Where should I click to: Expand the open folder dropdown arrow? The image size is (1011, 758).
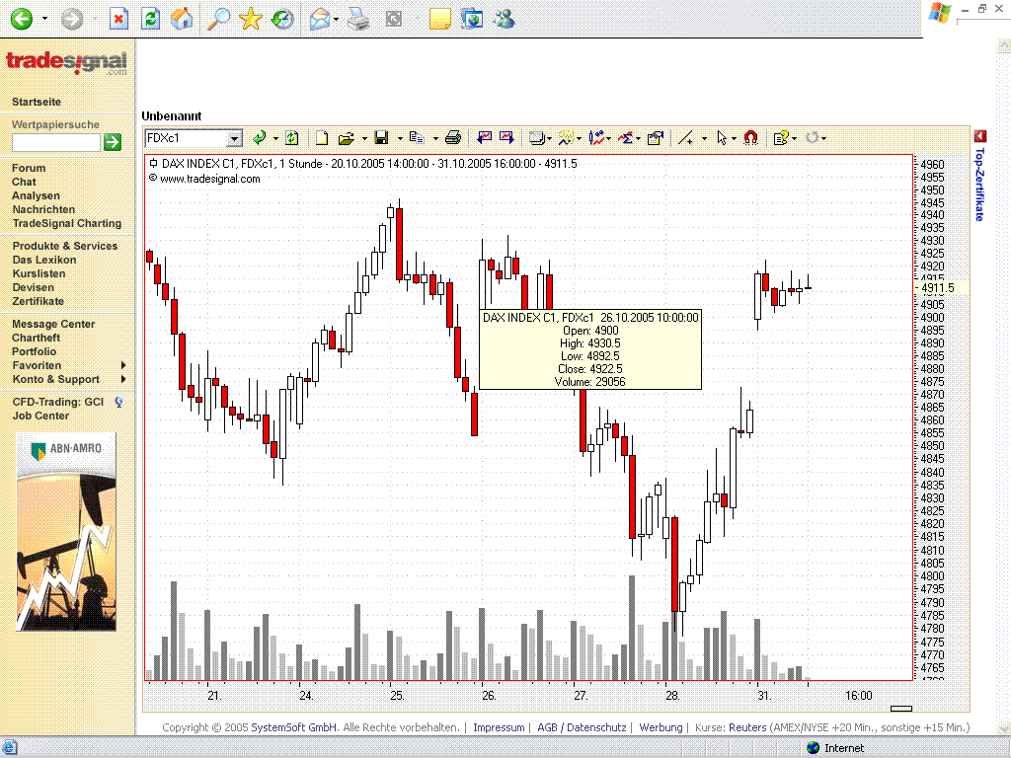(363, 139)
